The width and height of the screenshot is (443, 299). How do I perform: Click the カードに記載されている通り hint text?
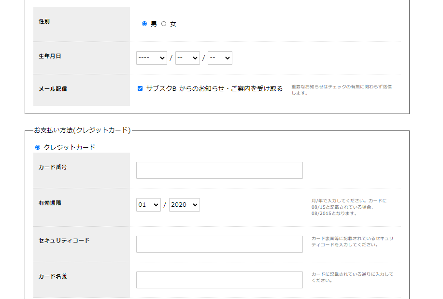click(352, 277)
